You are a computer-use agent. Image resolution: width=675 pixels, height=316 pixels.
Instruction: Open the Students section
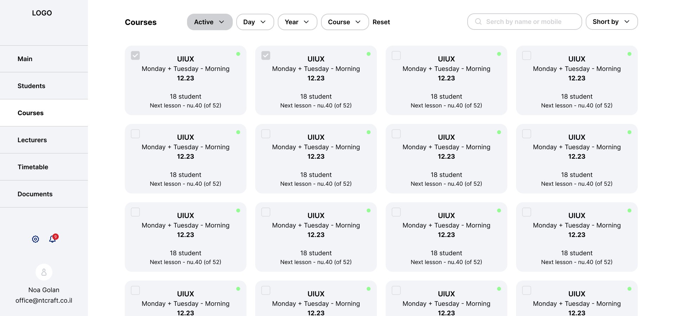tap(44, 86)
